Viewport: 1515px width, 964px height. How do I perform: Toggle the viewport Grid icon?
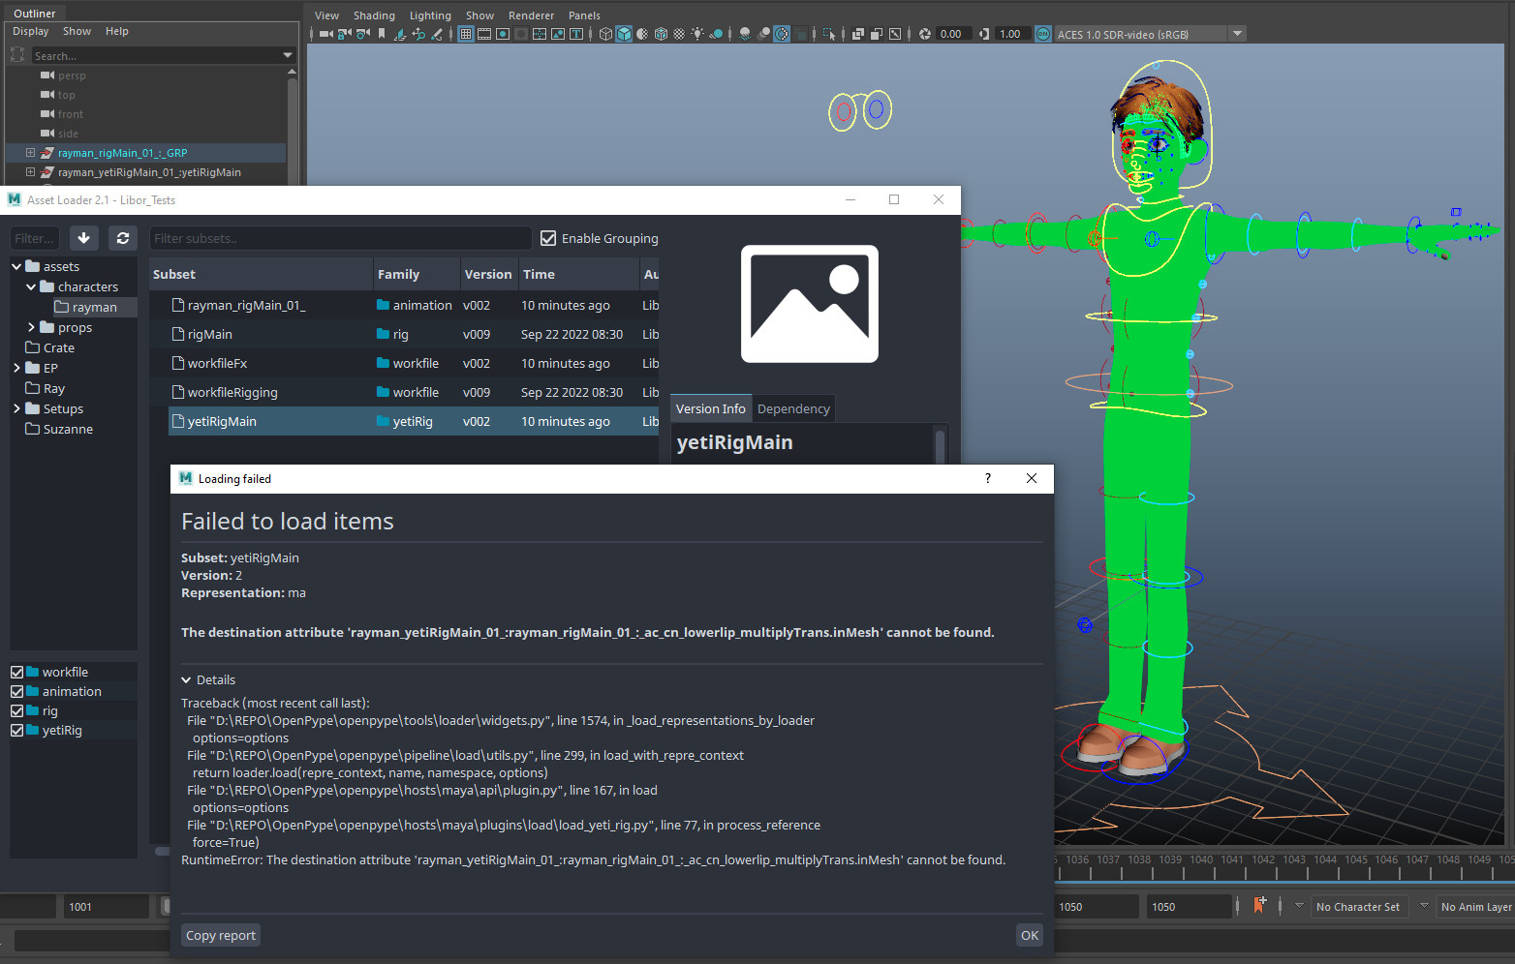466,34
